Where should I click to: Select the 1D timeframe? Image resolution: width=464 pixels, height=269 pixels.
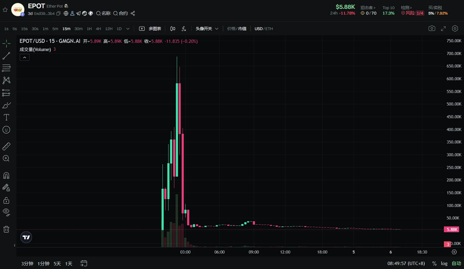pyautogui.click(x=119, y=29)
